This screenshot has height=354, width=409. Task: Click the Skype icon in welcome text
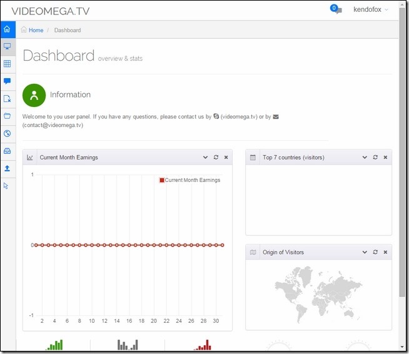coord(216,116)
